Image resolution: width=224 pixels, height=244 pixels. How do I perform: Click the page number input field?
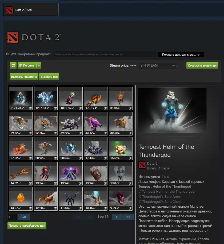click(12, 217)
